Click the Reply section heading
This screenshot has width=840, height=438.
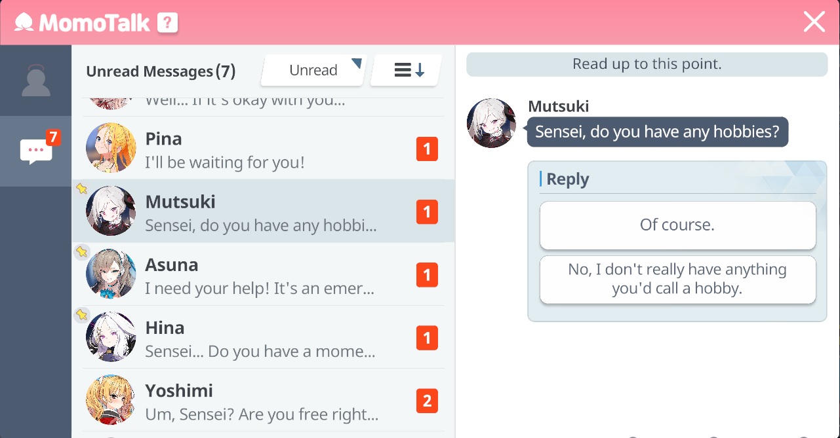click(568, 179)
